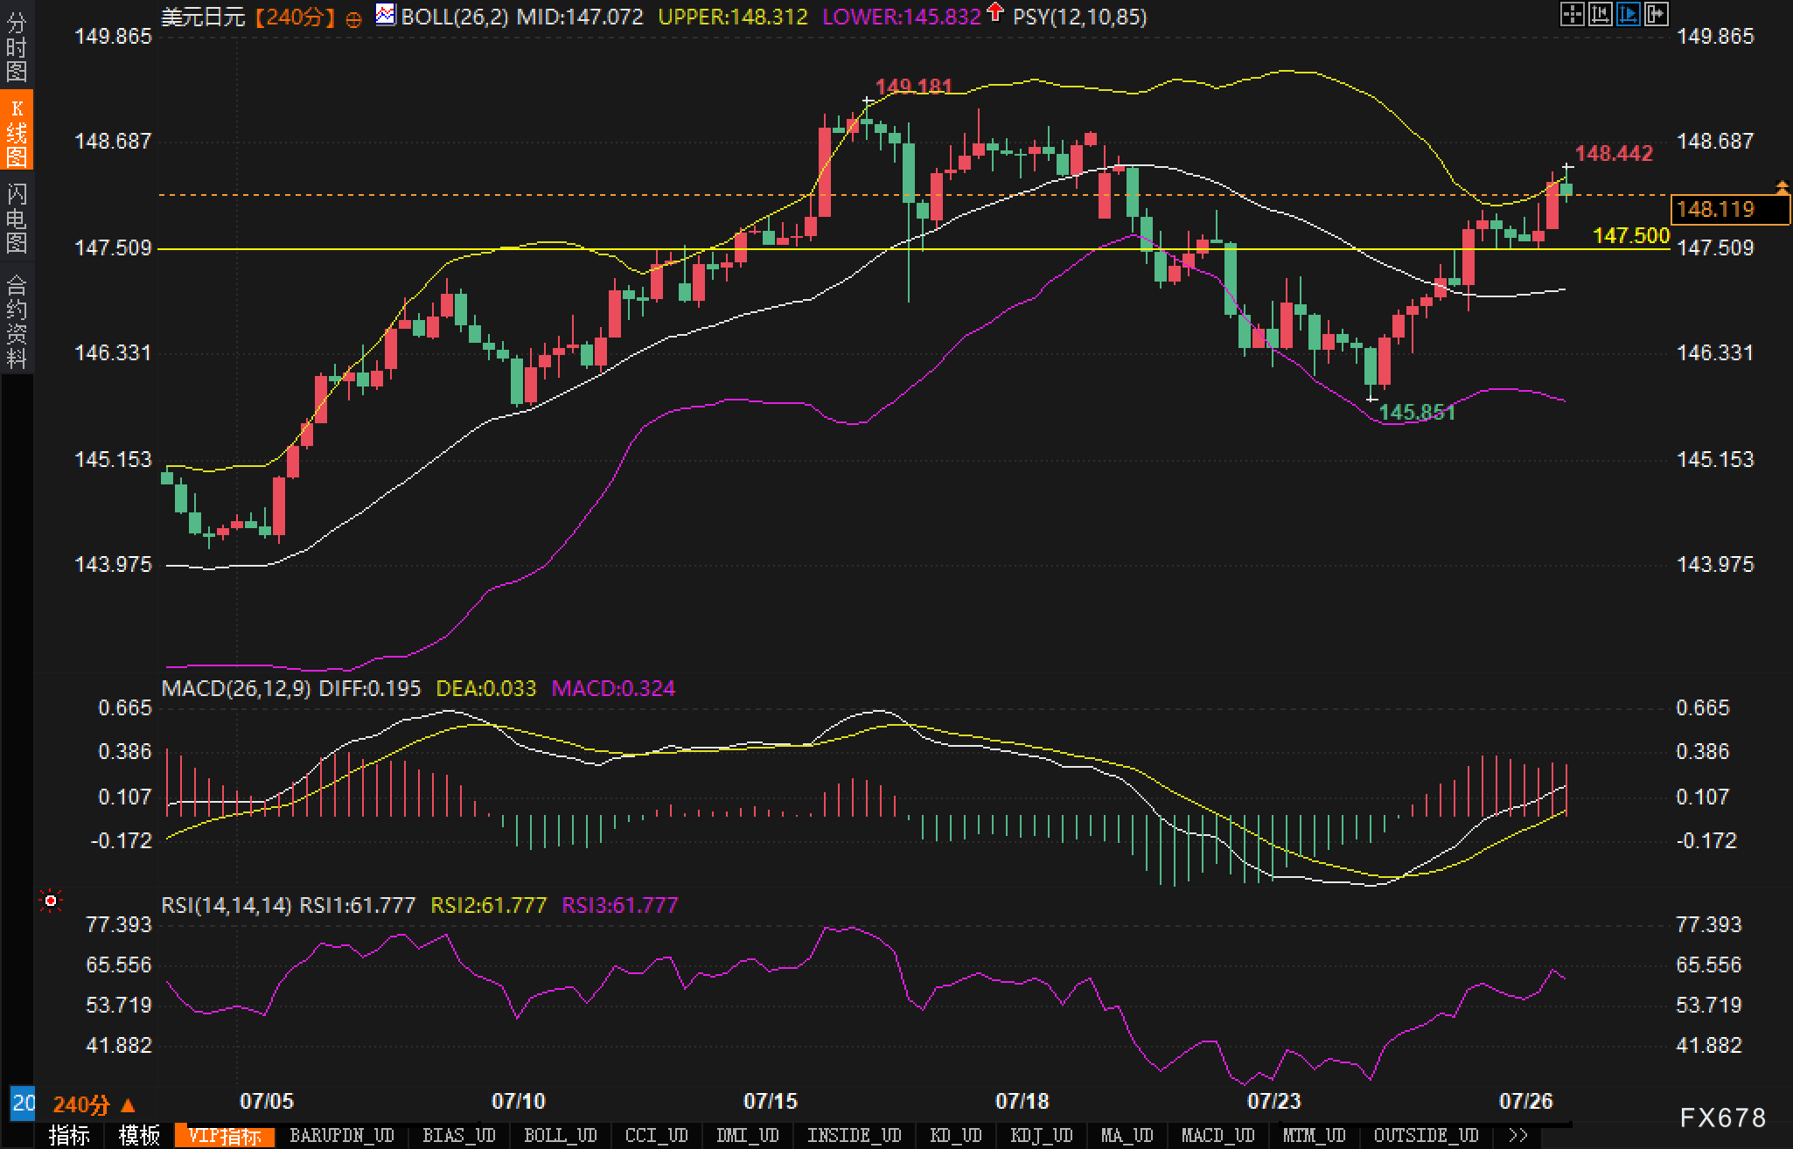Apply the MACD_UD indicator
1793x1149 pixels.
pos(1217,1135)
